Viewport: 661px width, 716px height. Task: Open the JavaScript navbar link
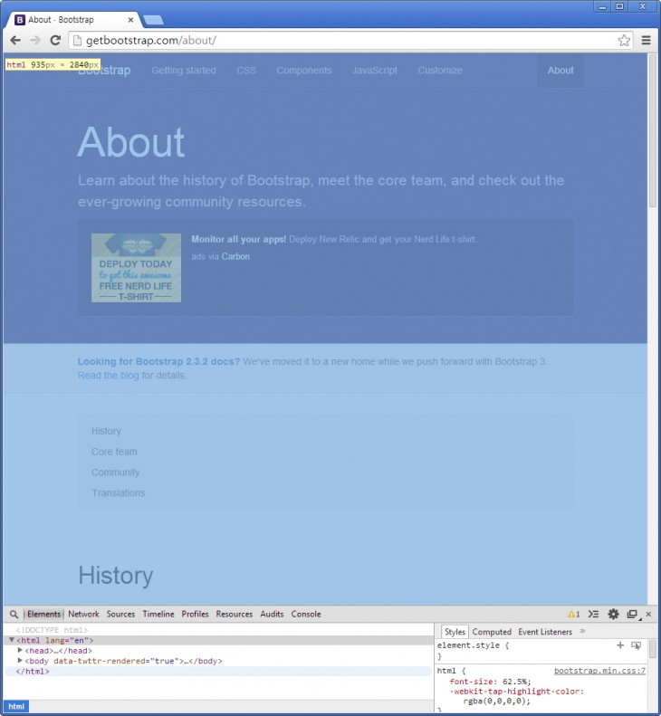[375, 71]
